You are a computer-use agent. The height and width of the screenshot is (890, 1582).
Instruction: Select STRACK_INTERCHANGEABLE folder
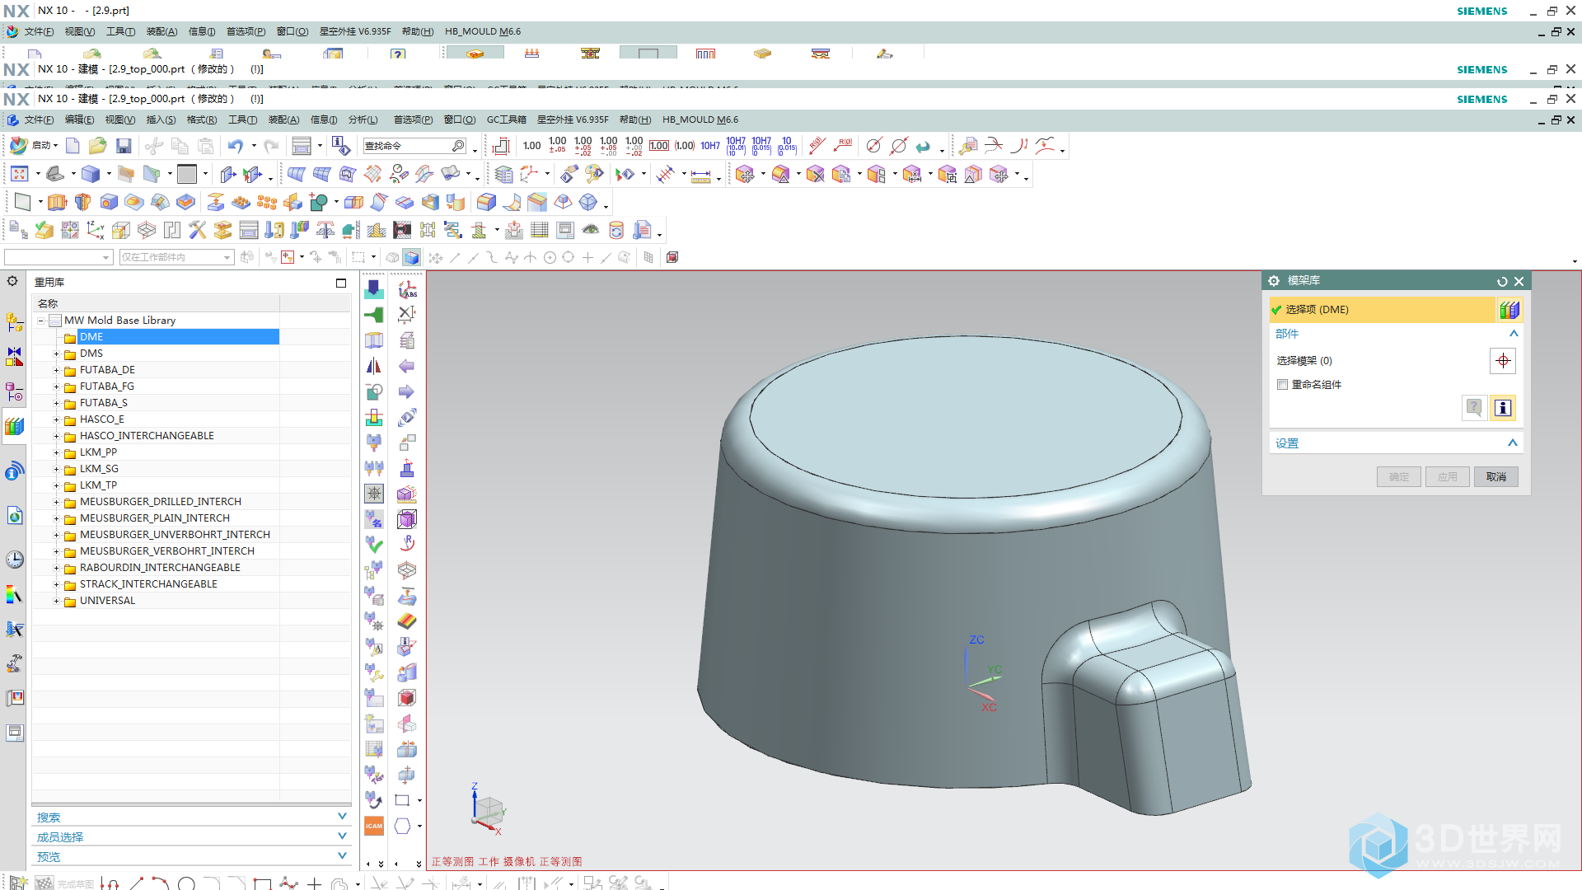(148, 584)
